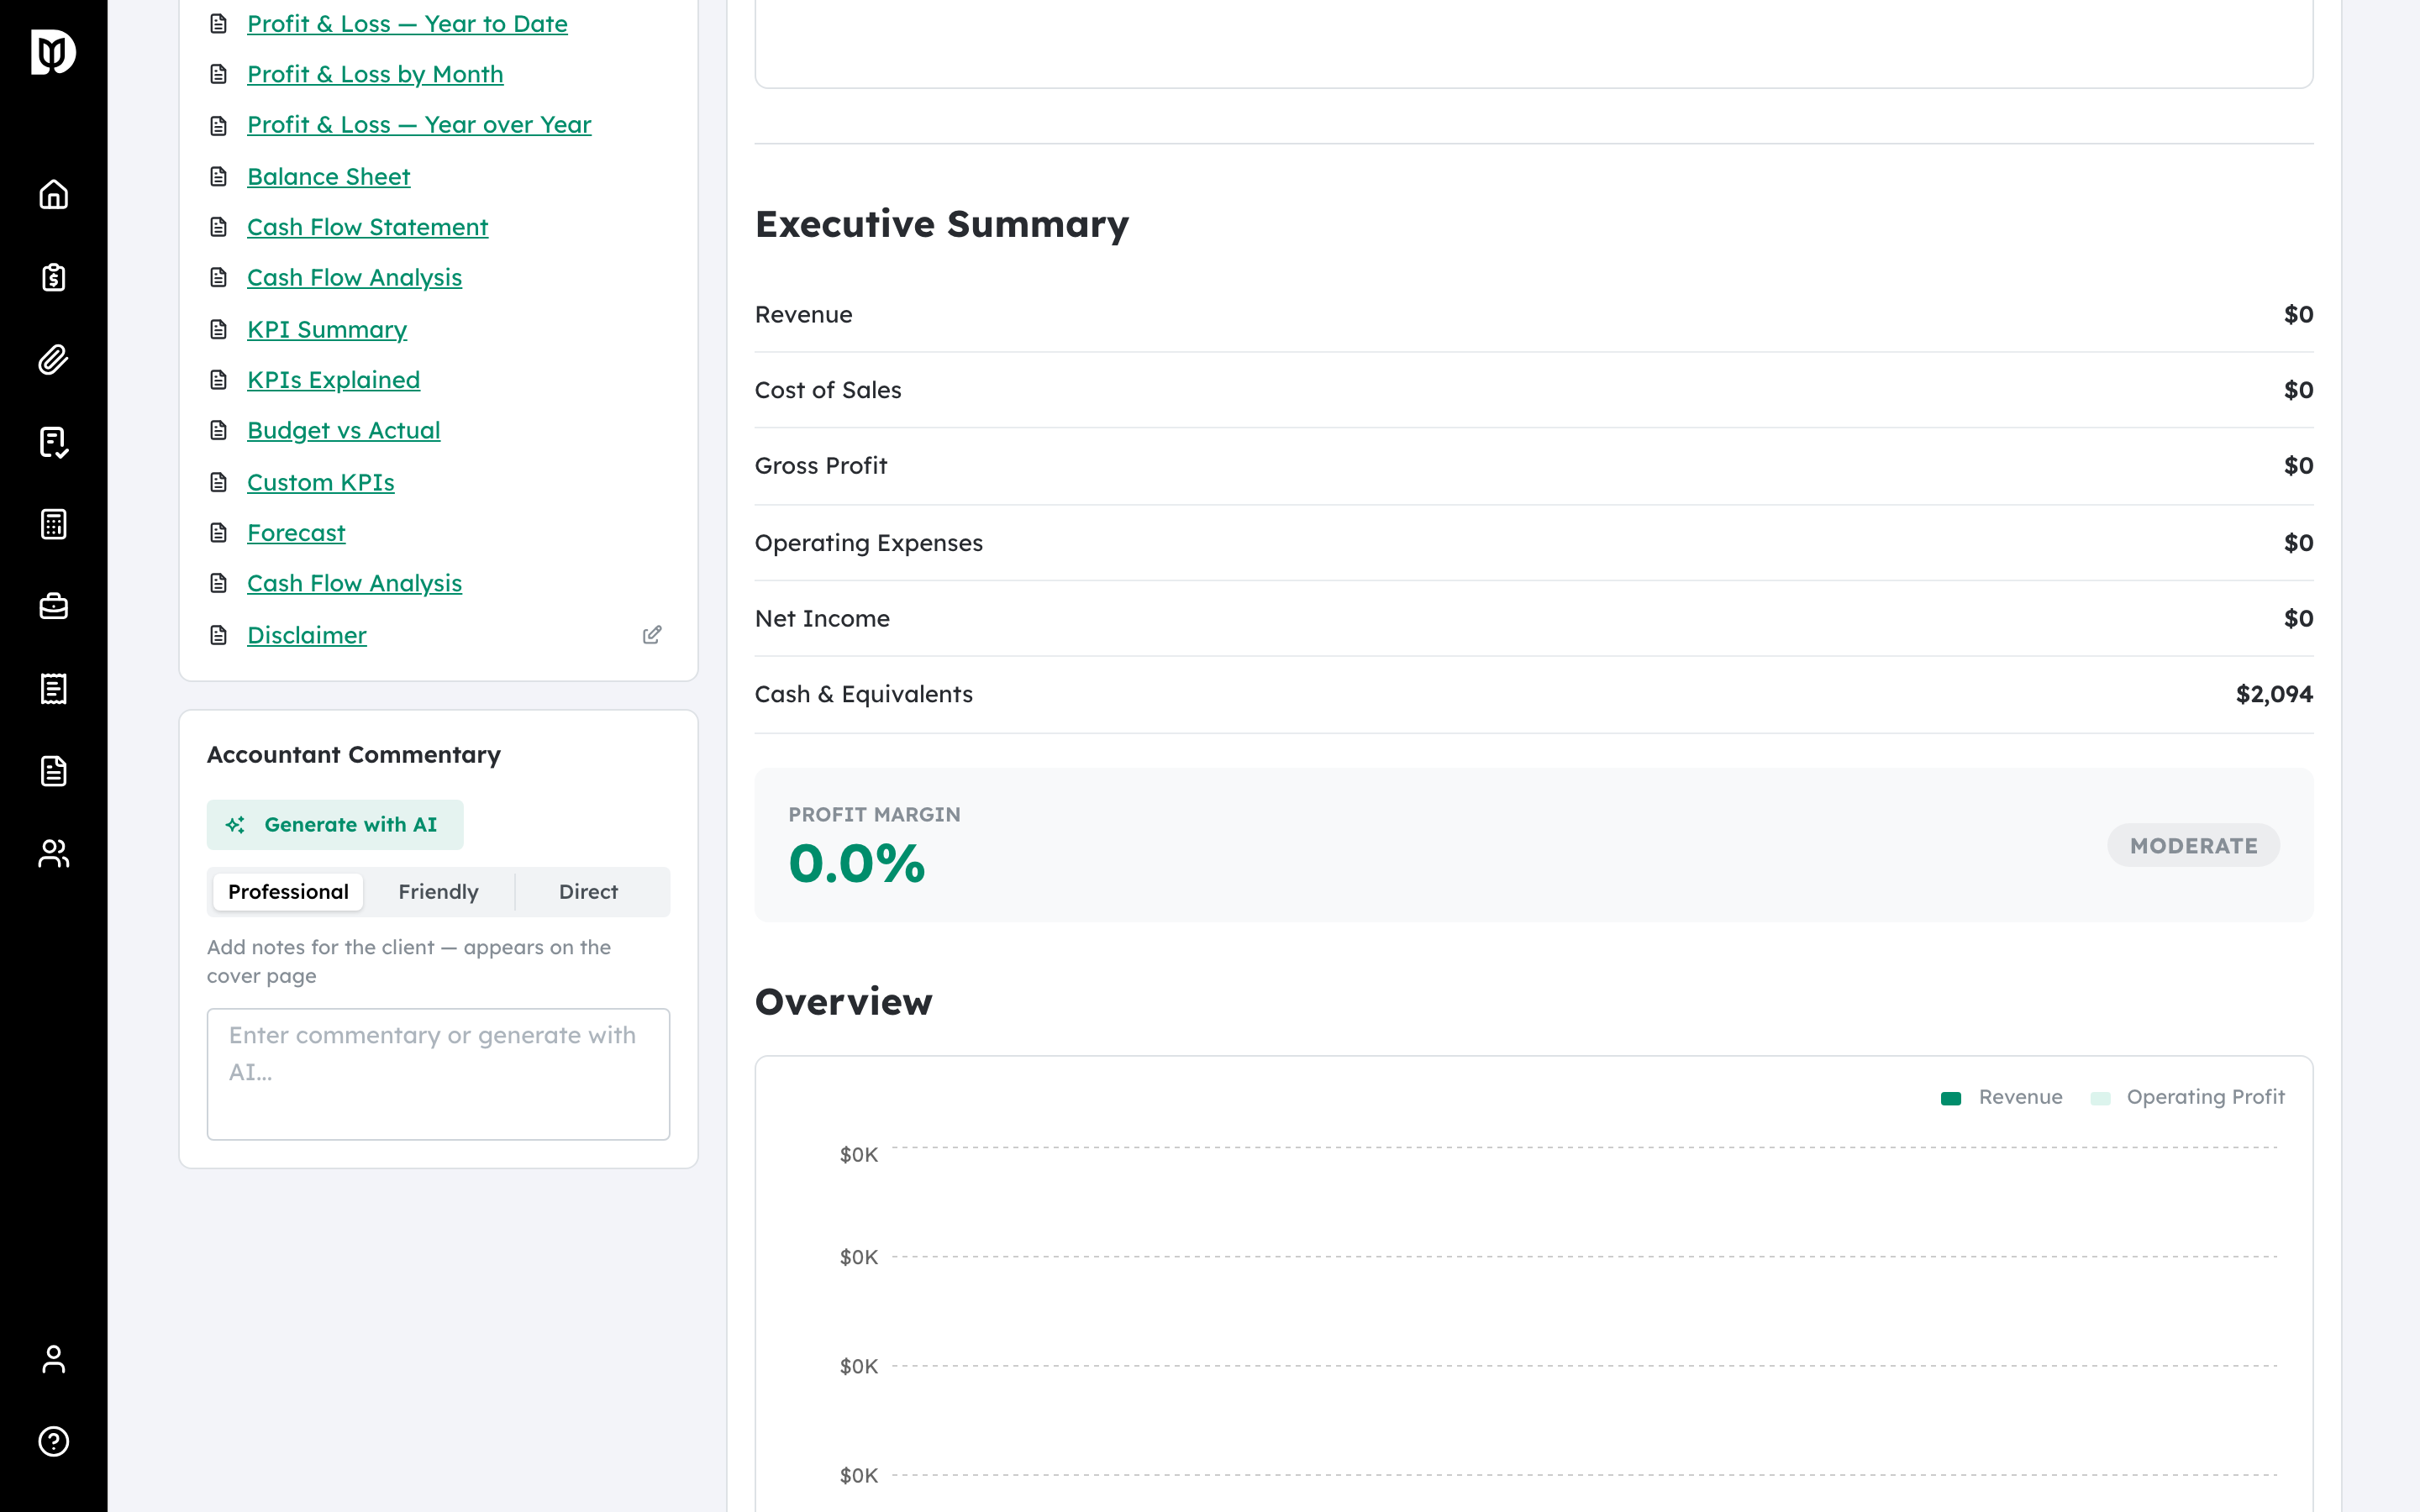Open the Budget vs Actual section
Screen dimensions: 2420x1512
pyautogui.click(x=343, y=430)
